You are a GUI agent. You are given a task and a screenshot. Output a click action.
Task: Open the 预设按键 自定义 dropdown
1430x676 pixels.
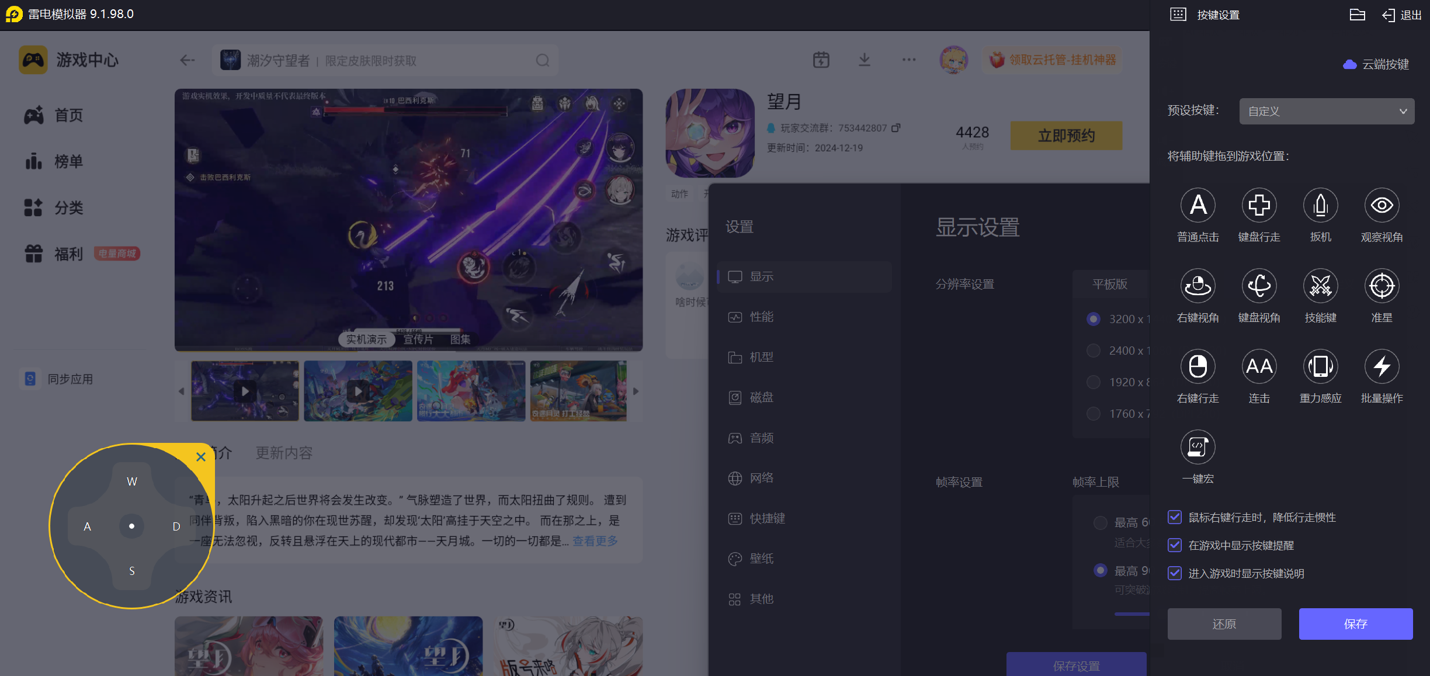pos(1327,111)
